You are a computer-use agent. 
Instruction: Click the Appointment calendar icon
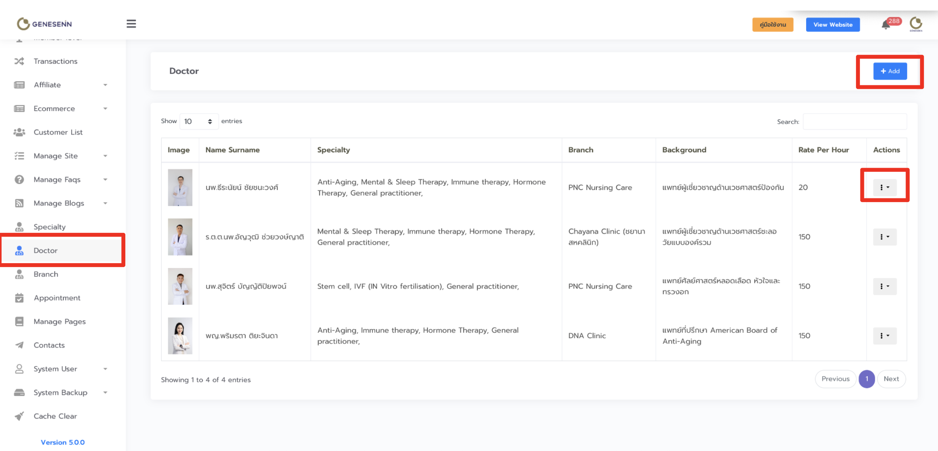click(19, 298)
